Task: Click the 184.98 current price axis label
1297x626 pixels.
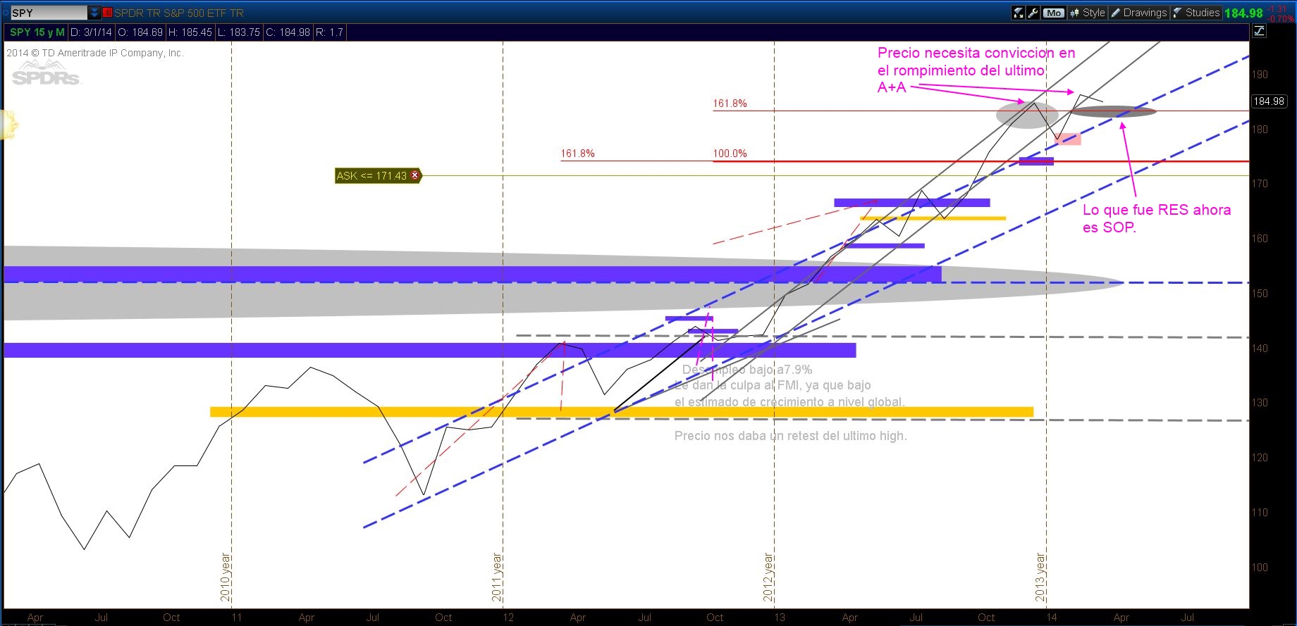Action: (x=1268, y=101)
